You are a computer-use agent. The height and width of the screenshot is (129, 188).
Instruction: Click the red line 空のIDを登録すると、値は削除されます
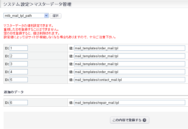tap(32, 33)
